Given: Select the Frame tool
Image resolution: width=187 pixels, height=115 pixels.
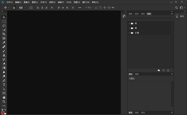Looking at the screenshot, I should tap(4, 38).
